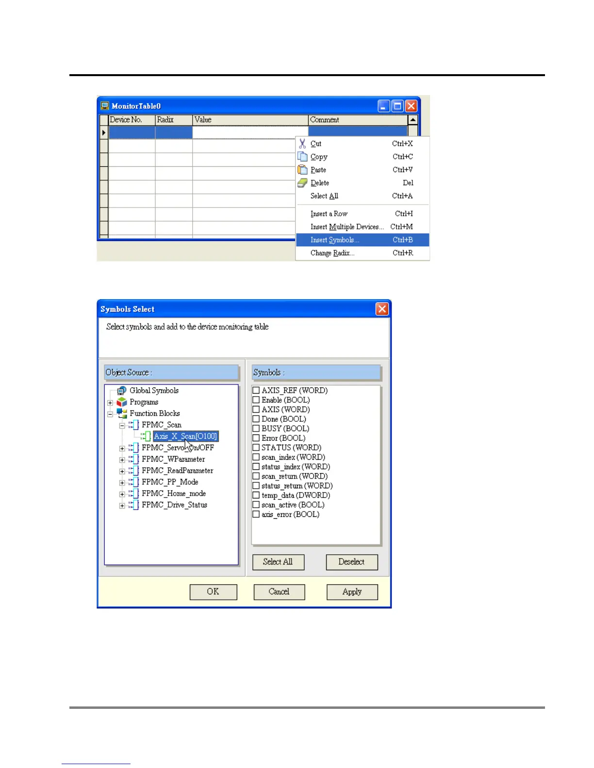Image resolution: width=594 pixels, height=768 pixels.
Task: Expand the FPMC_Drive_Status node
Action: [x=122, y=506]
